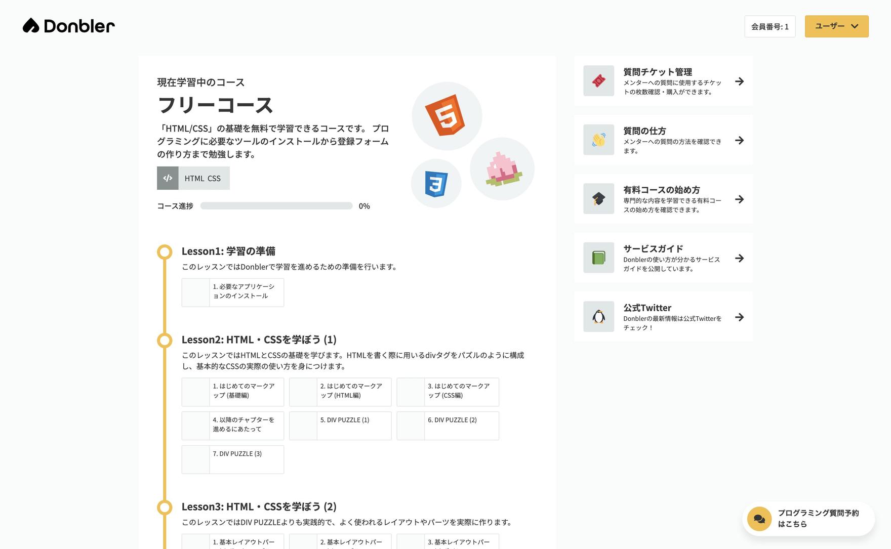Click the red ticket icon
Image resolution: width=891 pixels, height=549 pixels.
[598, 81]
